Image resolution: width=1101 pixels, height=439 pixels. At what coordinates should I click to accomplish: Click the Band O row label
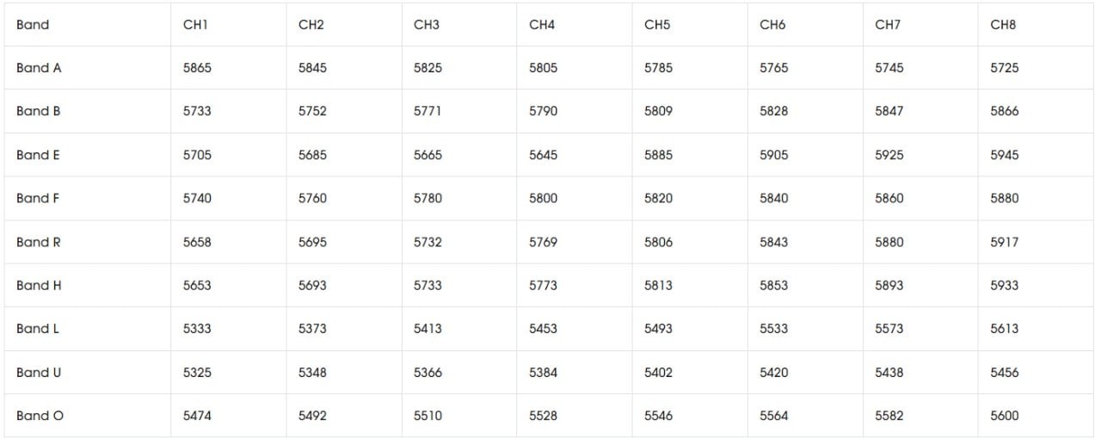tap(40, 416)
